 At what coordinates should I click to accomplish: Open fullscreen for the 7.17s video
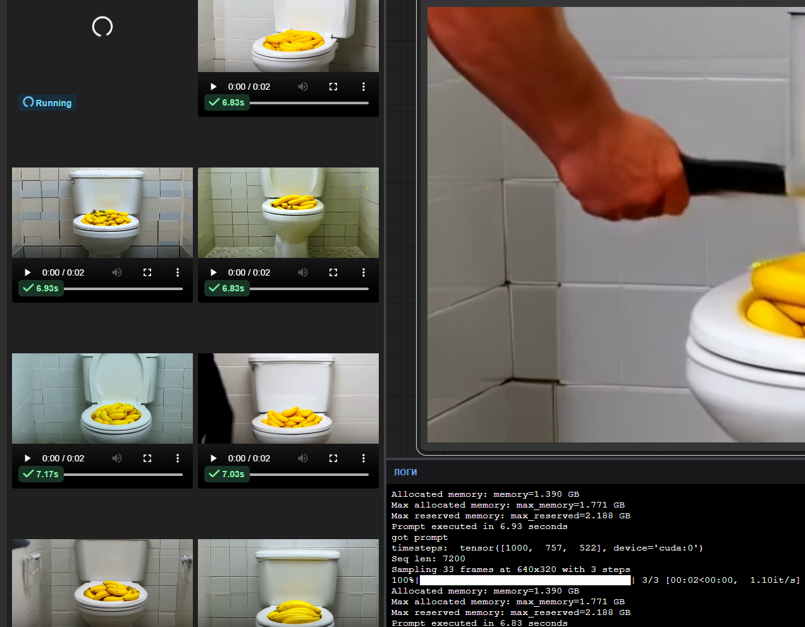pyautogui.click(x=147, y=458)
